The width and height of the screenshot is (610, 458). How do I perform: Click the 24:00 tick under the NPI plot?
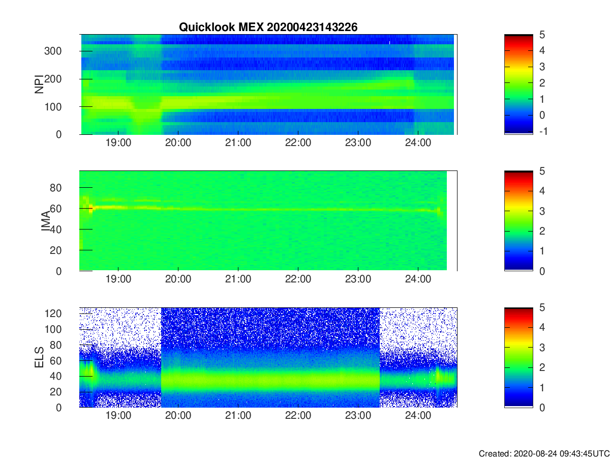[418, 143]
